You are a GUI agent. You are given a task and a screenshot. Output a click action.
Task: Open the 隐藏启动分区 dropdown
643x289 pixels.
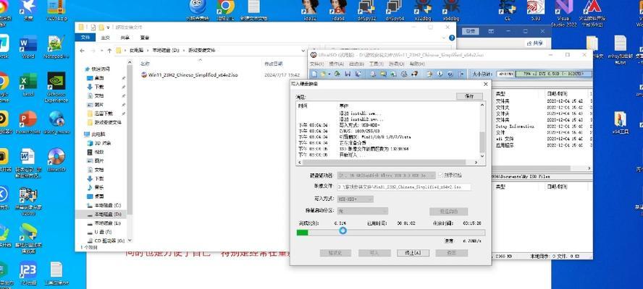pyautogui.click(x=363, y=211)
